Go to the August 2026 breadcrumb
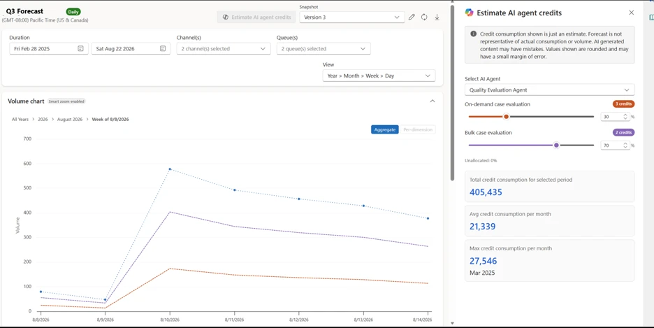654x328 pixels. point(70,120)
